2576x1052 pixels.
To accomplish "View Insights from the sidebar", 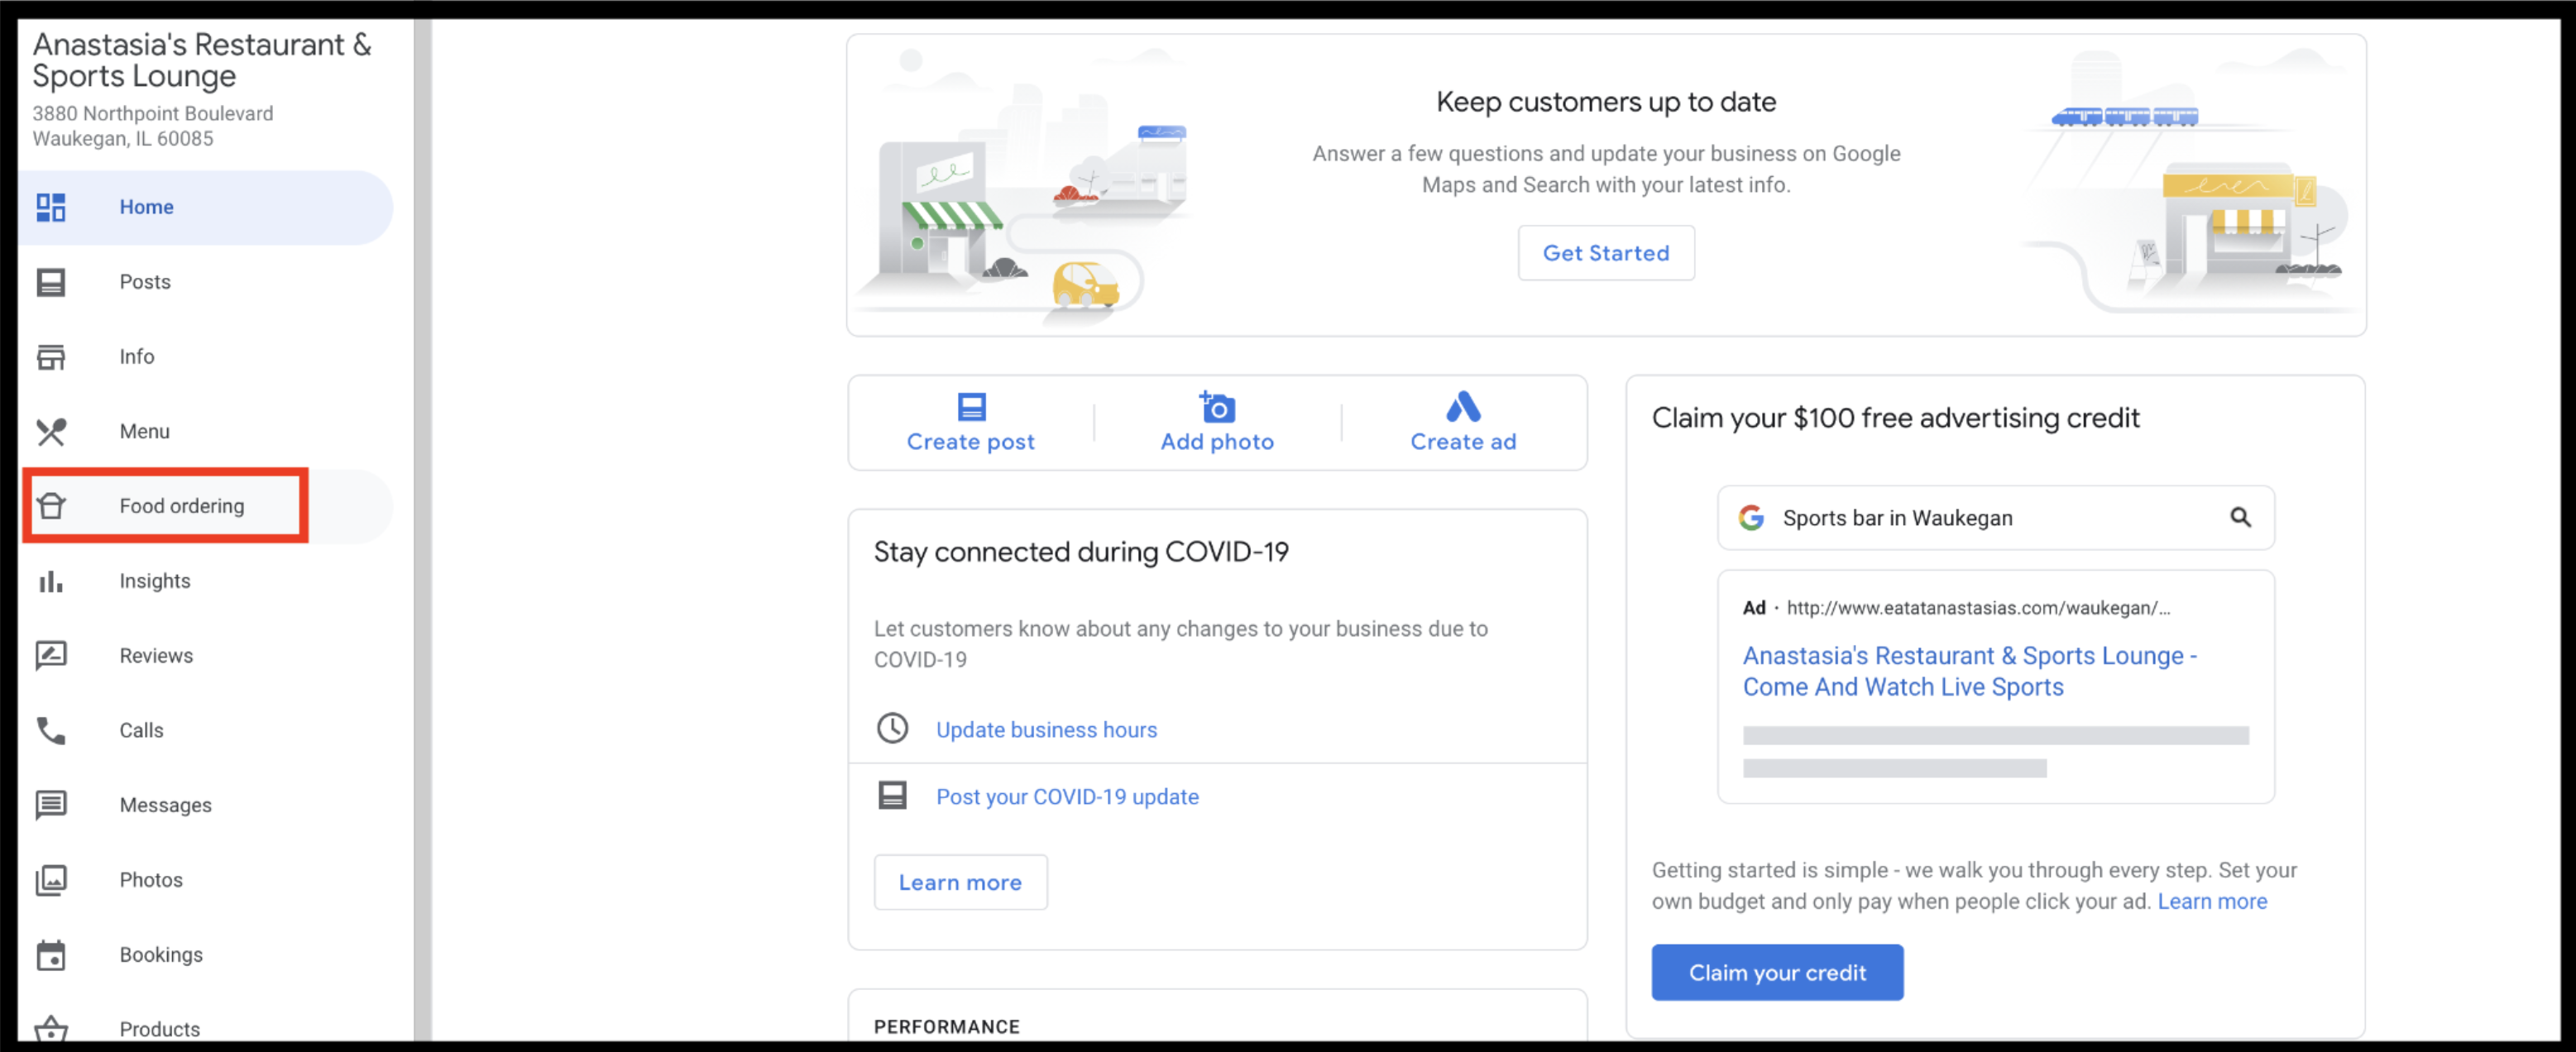I will point(205,581).
